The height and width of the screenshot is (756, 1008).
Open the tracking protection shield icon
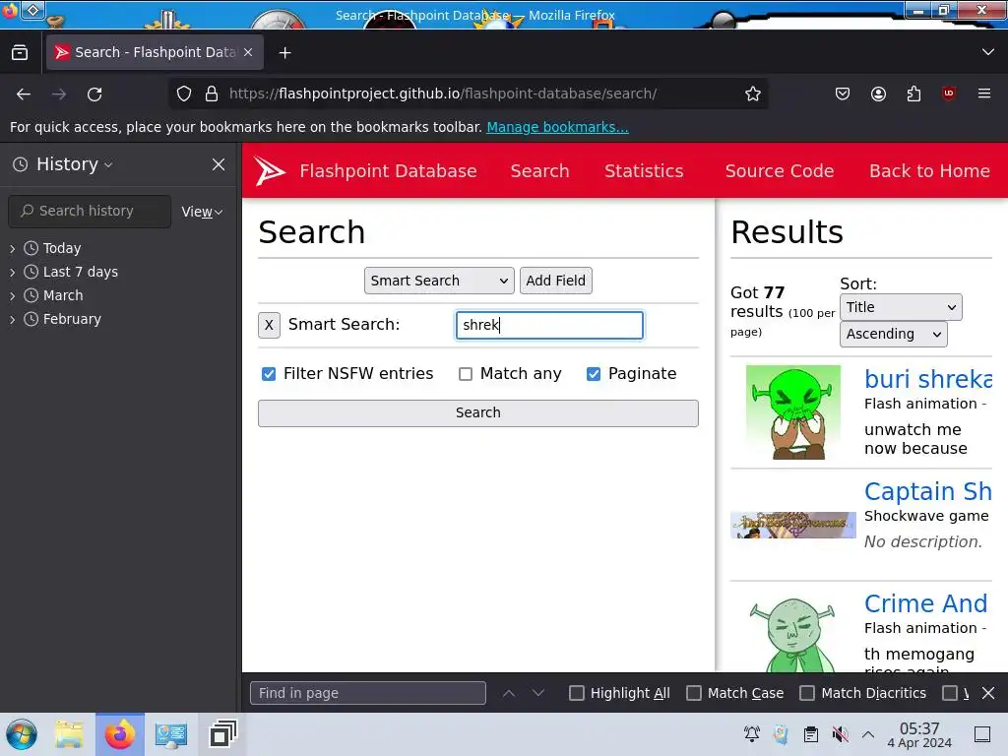point(184,94)
